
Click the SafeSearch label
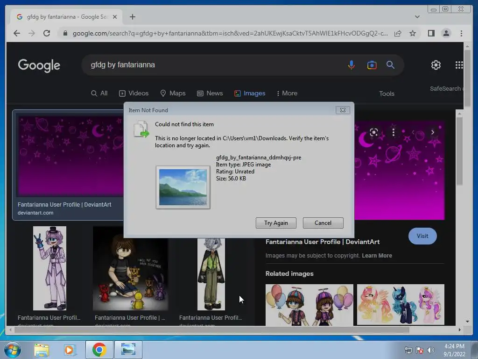[x=445, y=88]
